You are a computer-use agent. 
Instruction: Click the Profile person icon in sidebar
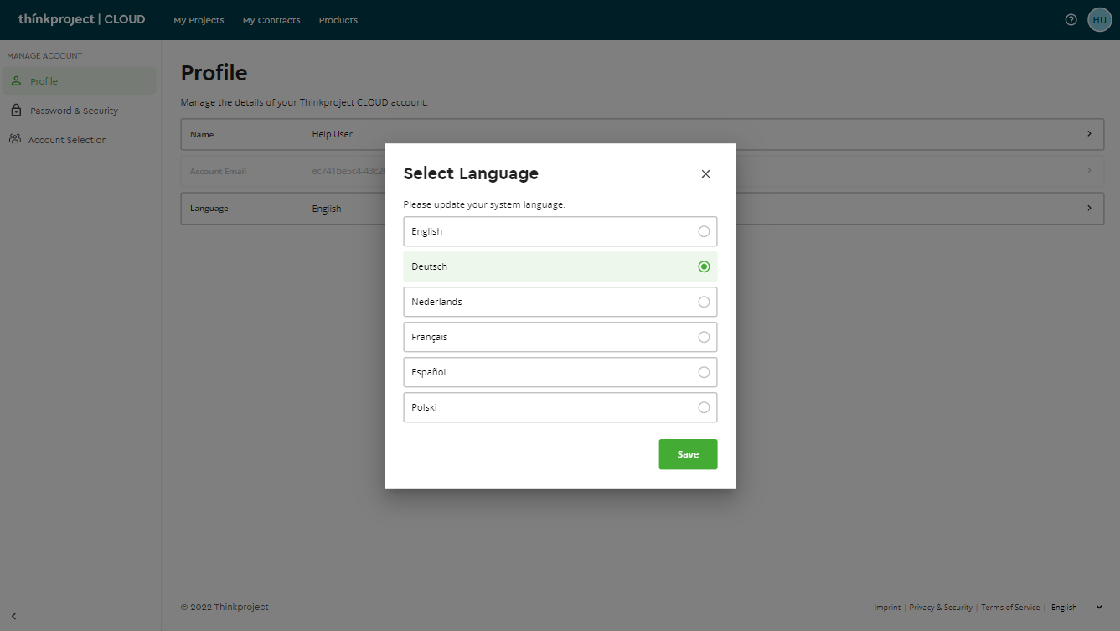16,81
